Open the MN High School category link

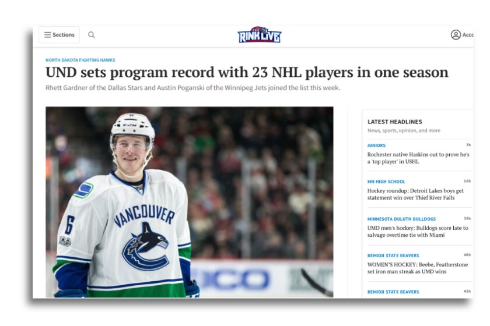[386, 182]
